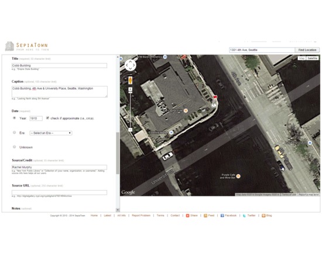Screen dimensions: 322x258
Task: Click the Share icon in footer
Action: tap(187, 216)
